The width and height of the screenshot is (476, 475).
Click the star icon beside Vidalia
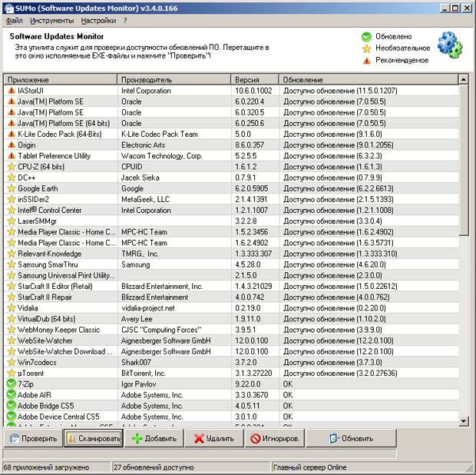(x=12, y=308)
